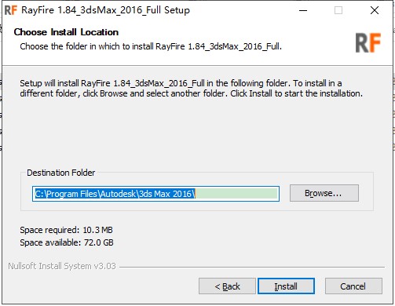Screen dimensions: 395x306
Task: Click the 'Choose the folder in which' subtitle
Action: point(151,46)
